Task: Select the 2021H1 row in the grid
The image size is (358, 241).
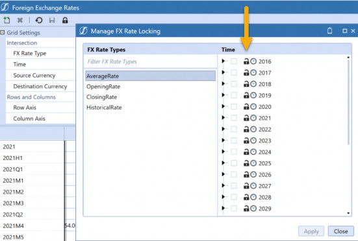Action: [x=32, y=158]
